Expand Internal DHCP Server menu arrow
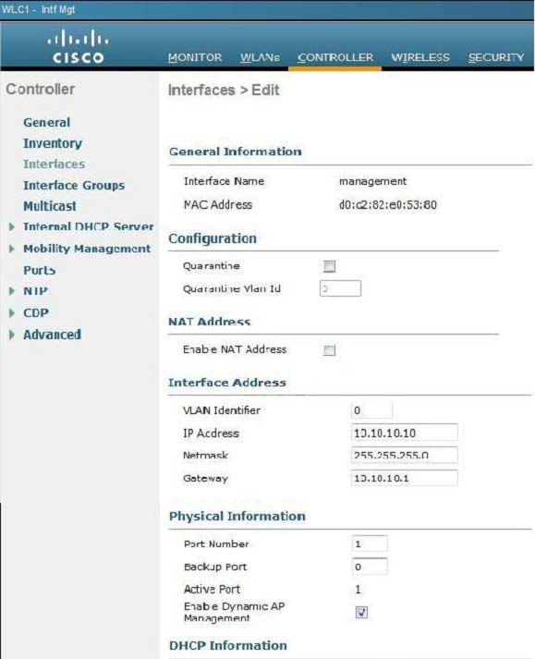The width and height of the screenshot is (535, 659). pos(12,227)
